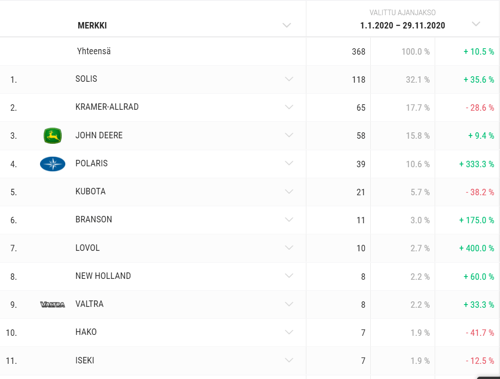Select the SOLIS brand name

pyautogui.click(x=86, y=79)
